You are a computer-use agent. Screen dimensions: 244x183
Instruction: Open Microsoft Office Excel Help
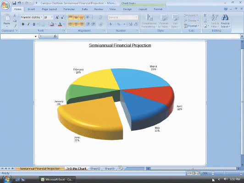click(x=226, y=9)
